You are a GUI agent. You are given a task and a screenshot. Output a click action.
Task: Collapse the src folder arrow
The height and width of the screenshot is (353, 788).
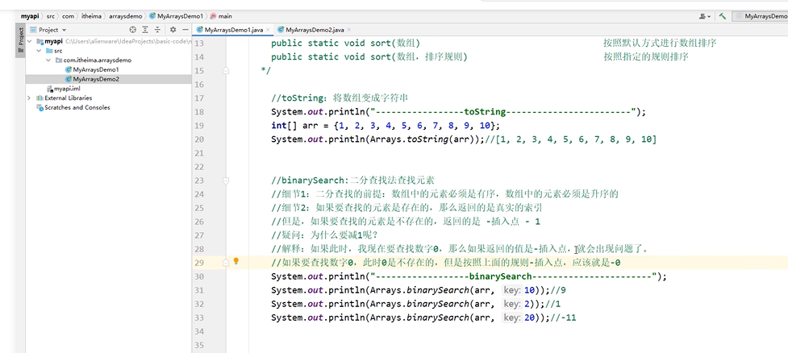point(40,51)
